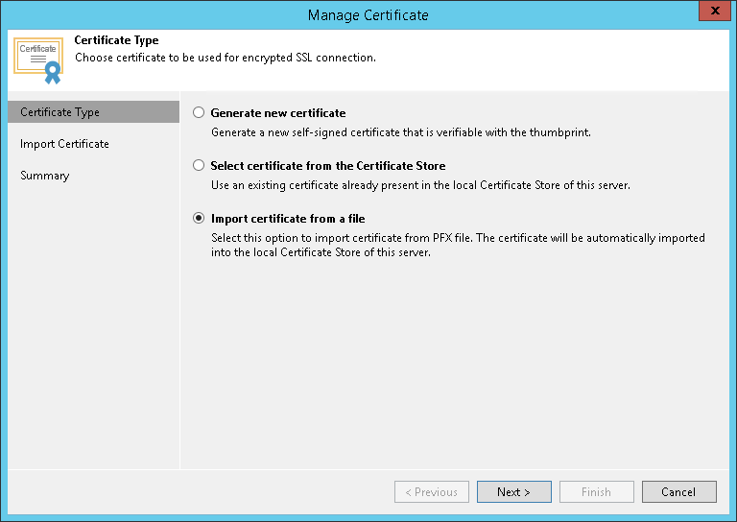Close the Manage Certificate dialog window

(711, 13)
